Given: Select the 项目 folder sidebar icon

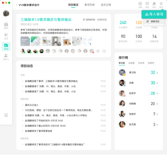Looking at the screenshot, I should pyautogui.click(x=6, y=47).
